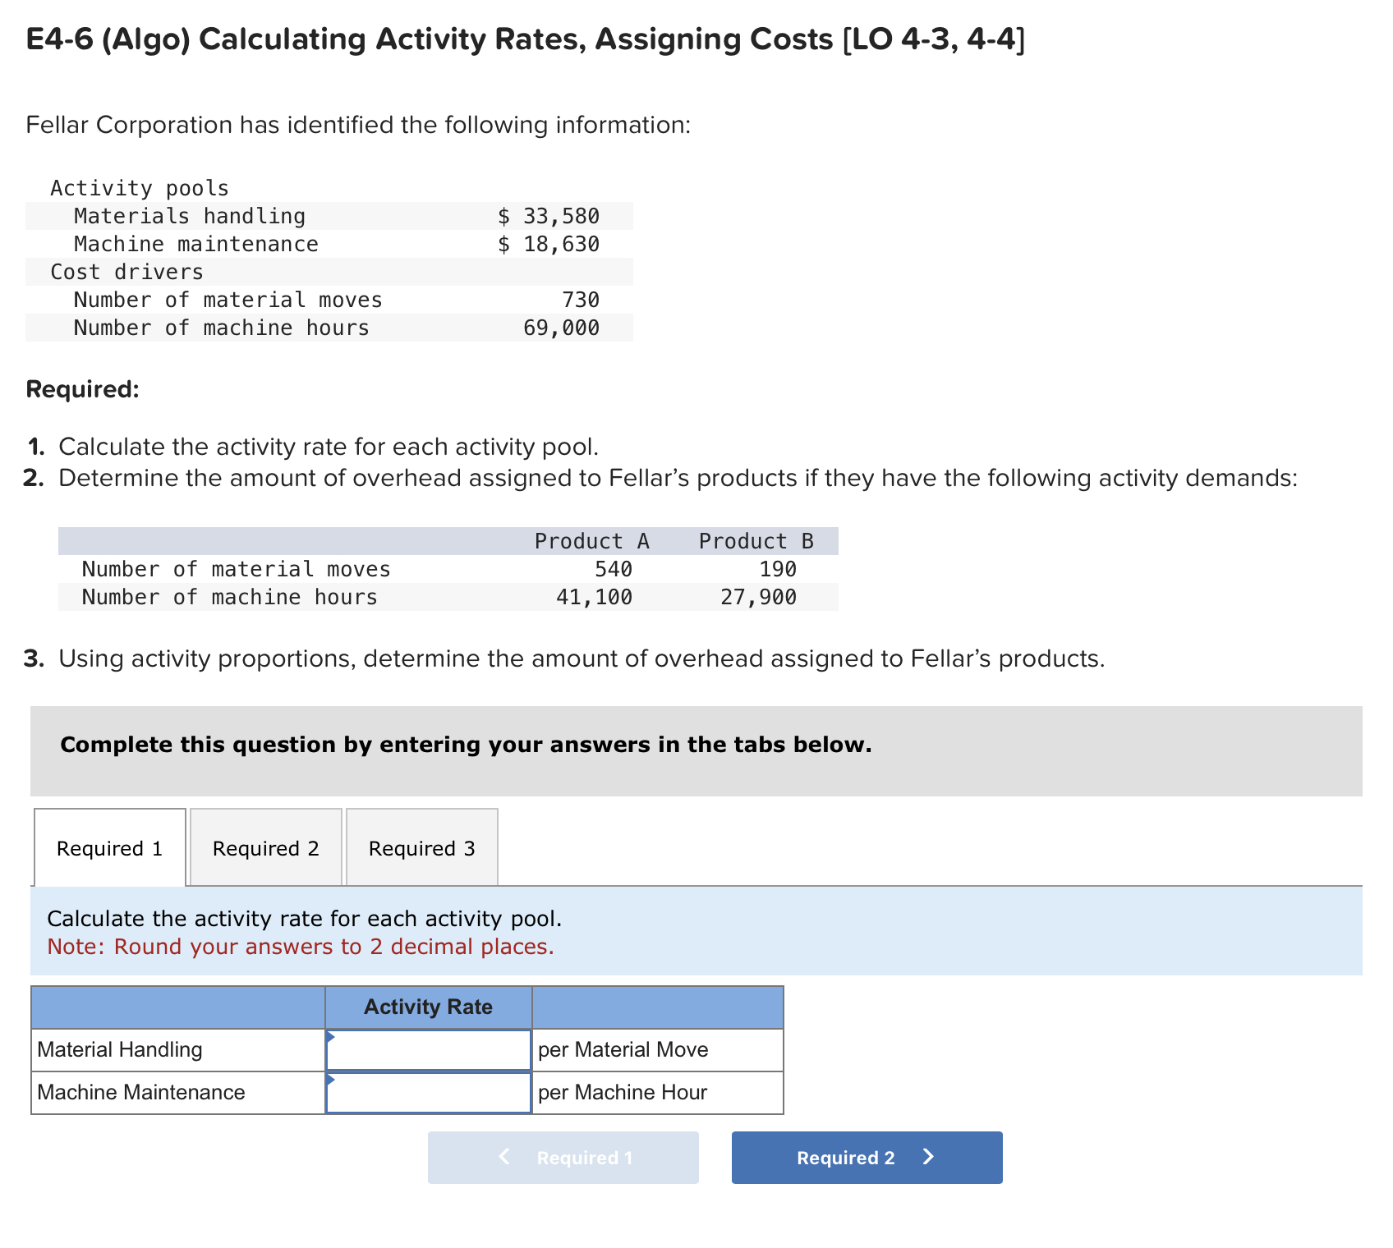Click the Material Handling activity rate input field

[428, 1049]
